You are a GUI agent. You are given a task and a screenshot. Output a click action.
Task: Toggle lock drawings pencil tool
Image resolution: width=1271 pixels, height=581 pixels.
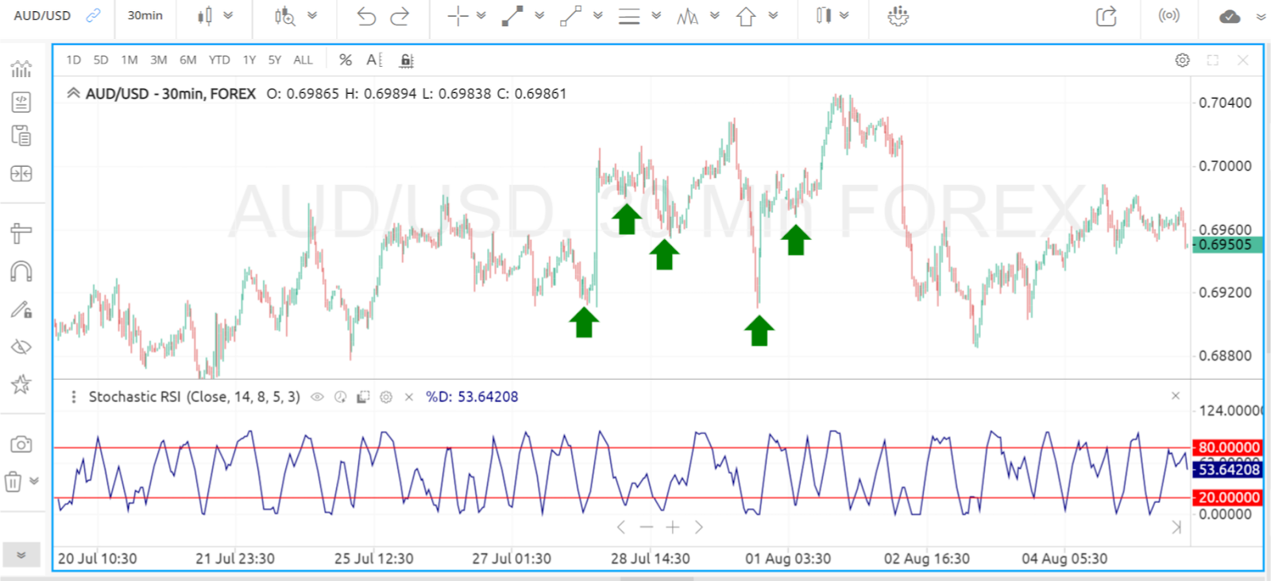coord(21,309)
